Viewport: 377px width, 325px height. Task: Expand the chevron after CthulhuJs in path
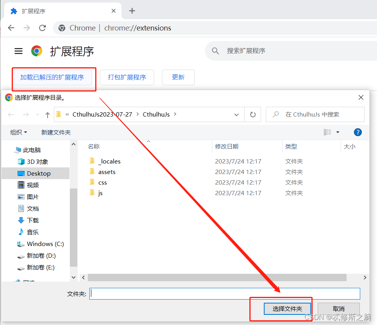[x=175, y=114]
